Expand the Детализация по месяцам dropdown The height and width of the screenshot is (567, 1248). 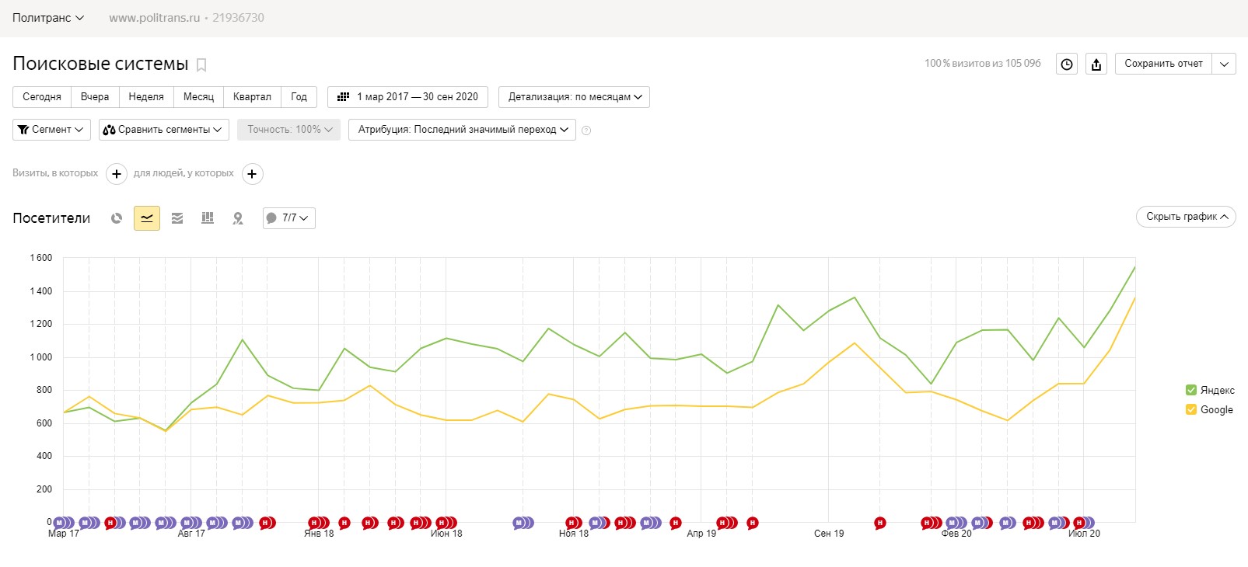tap(574, 97)
